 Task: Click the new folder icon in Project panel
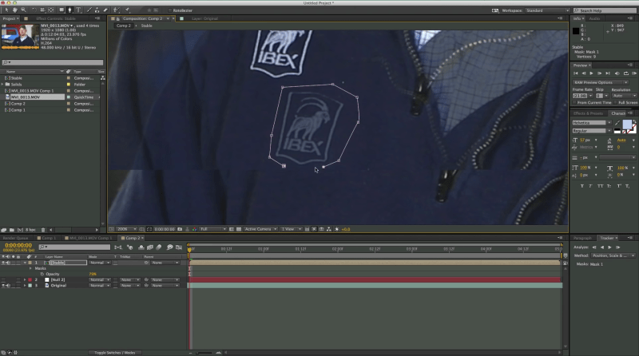(x=12, y=230)
